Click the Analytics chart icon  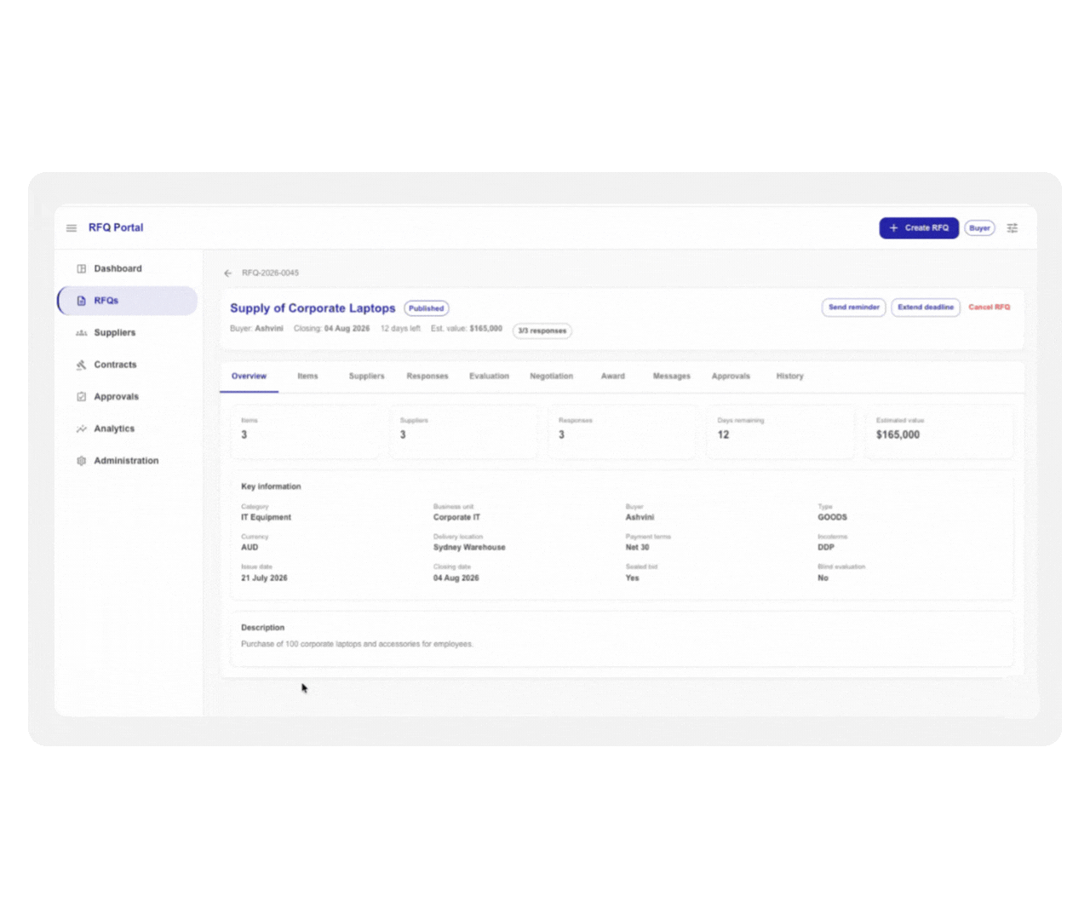coord(82,428)
